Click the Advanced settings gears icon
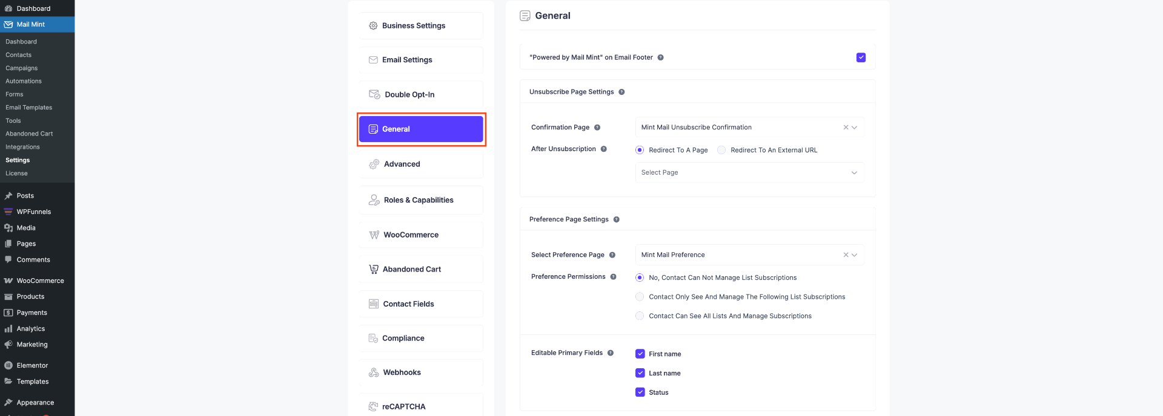Screen dimensions: 1163x416 click(x=374, y=164)
